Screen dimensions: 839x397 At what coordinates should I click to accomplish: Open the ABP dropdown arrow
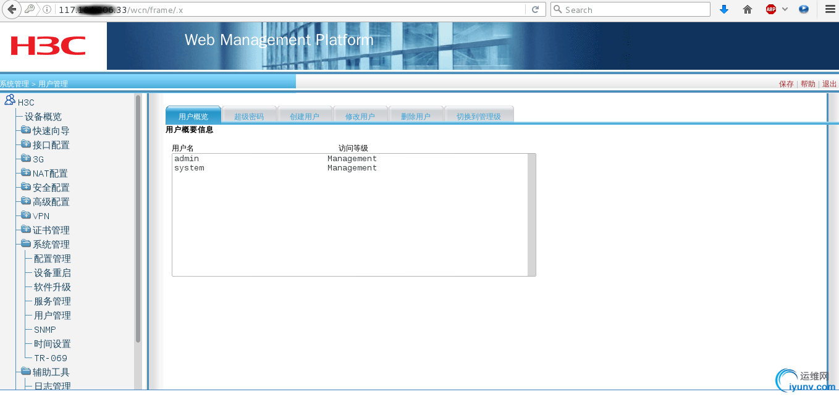coord(785,9)
